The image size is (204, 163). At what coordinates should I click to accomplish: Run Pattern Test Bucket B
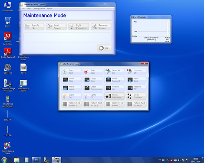point(93,104)
